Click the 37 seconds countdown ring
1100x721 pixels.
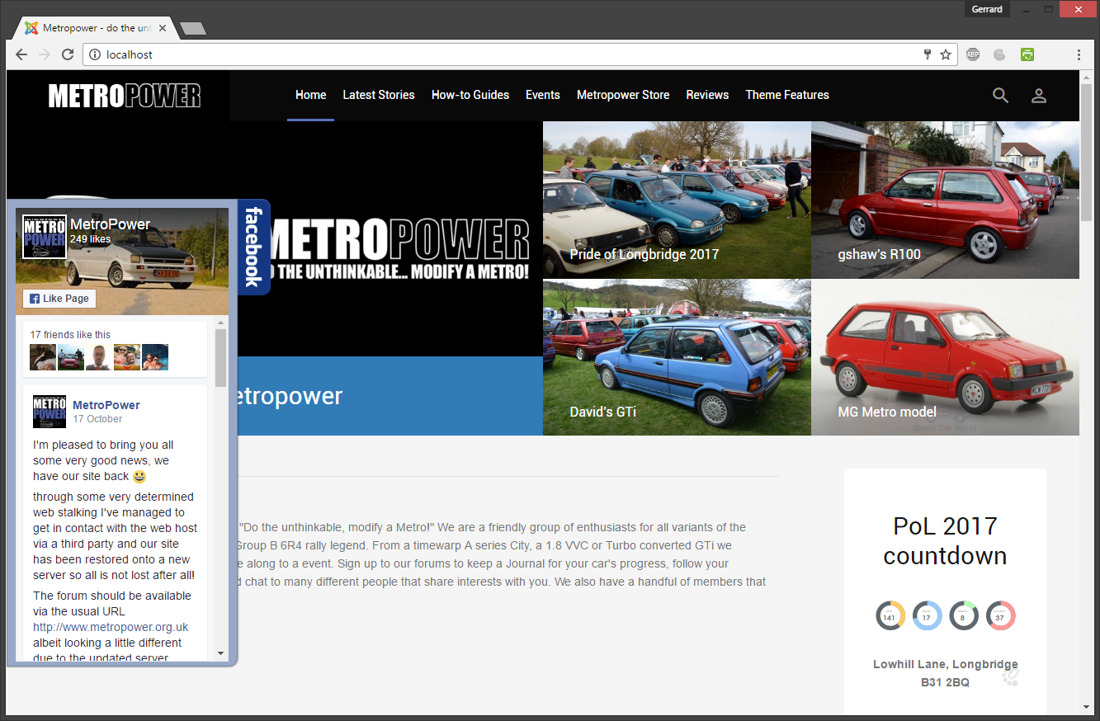(1000, 615)
